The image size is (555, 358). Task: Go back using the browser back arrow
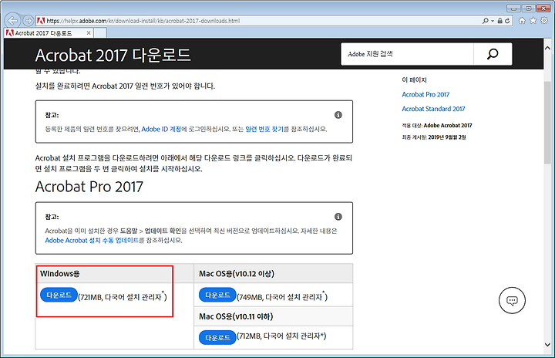click(x=13, y=21)
